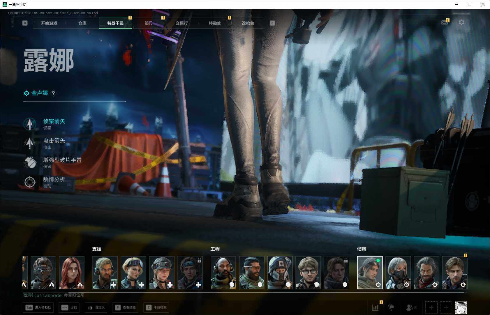This screenshot has height=315, width=490.
Task: Open the mail inbox envelope icon
Action: pos(445,22)
